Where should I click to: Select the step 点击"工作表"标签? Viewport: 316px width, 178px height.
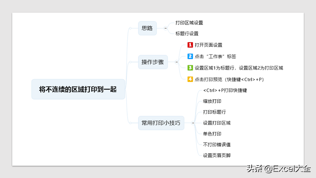pos(215,57)
